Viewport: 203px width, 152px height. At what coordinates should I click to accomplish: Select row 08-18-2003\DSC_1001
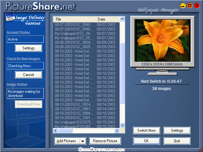pyautogui.click(x=86, y=117)
